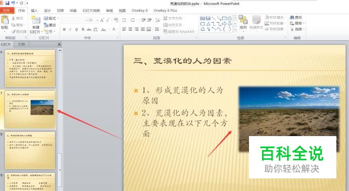Screen dimensions: 349x191
Task: Center align text
Action: (x=130, y=29)
